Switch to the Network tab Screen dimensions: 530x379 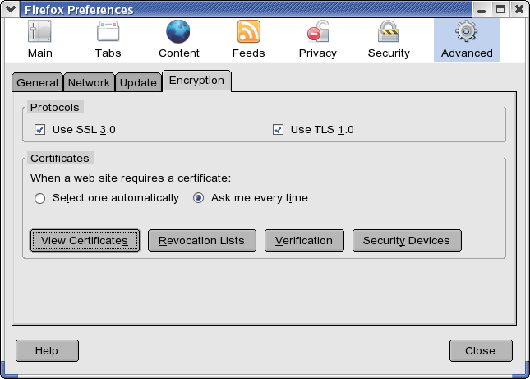(89, 82)
